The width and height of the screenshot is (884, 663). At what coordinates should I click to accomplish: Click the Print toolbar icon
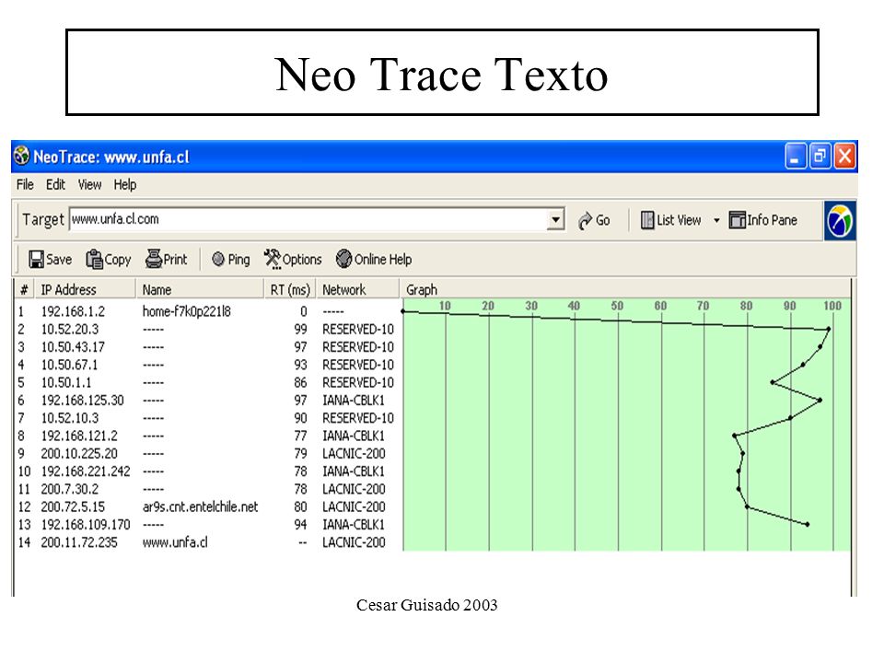pyautogui.click(x=154, y=259)
